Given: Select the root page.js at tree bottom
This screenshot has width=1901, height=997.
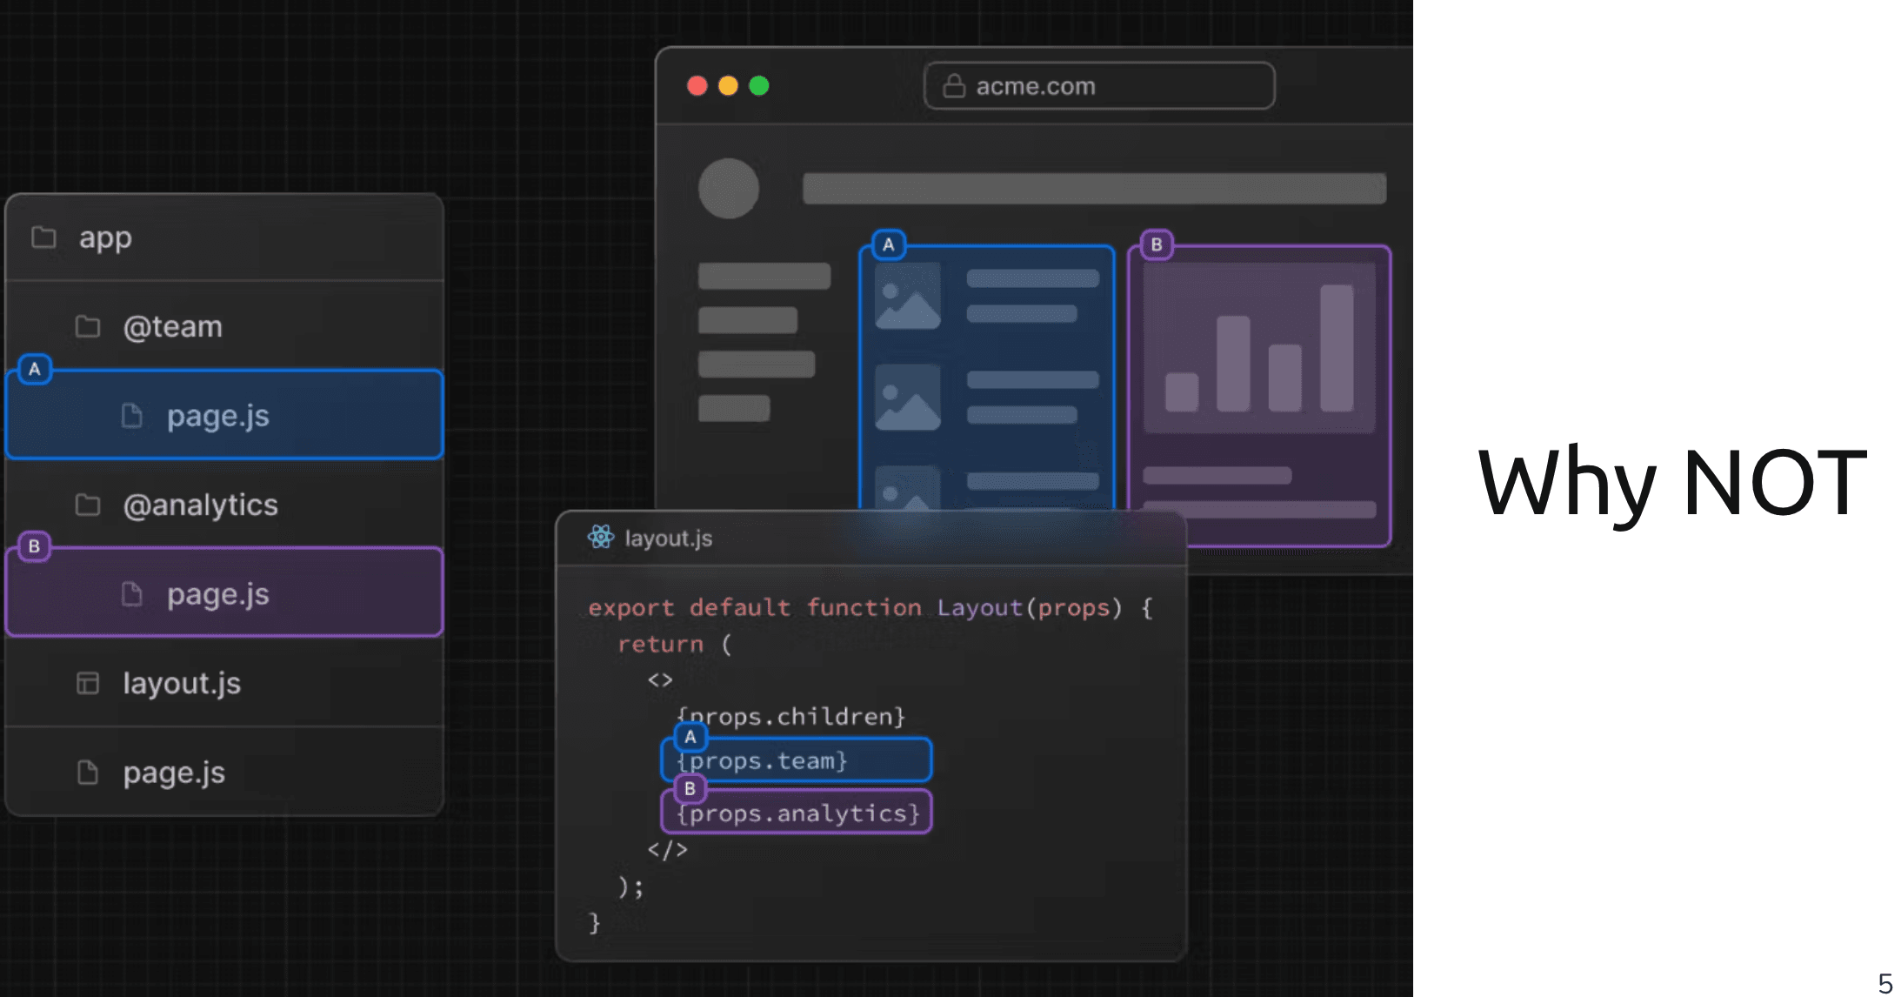Looking at the screenshot, I should 224,773.
